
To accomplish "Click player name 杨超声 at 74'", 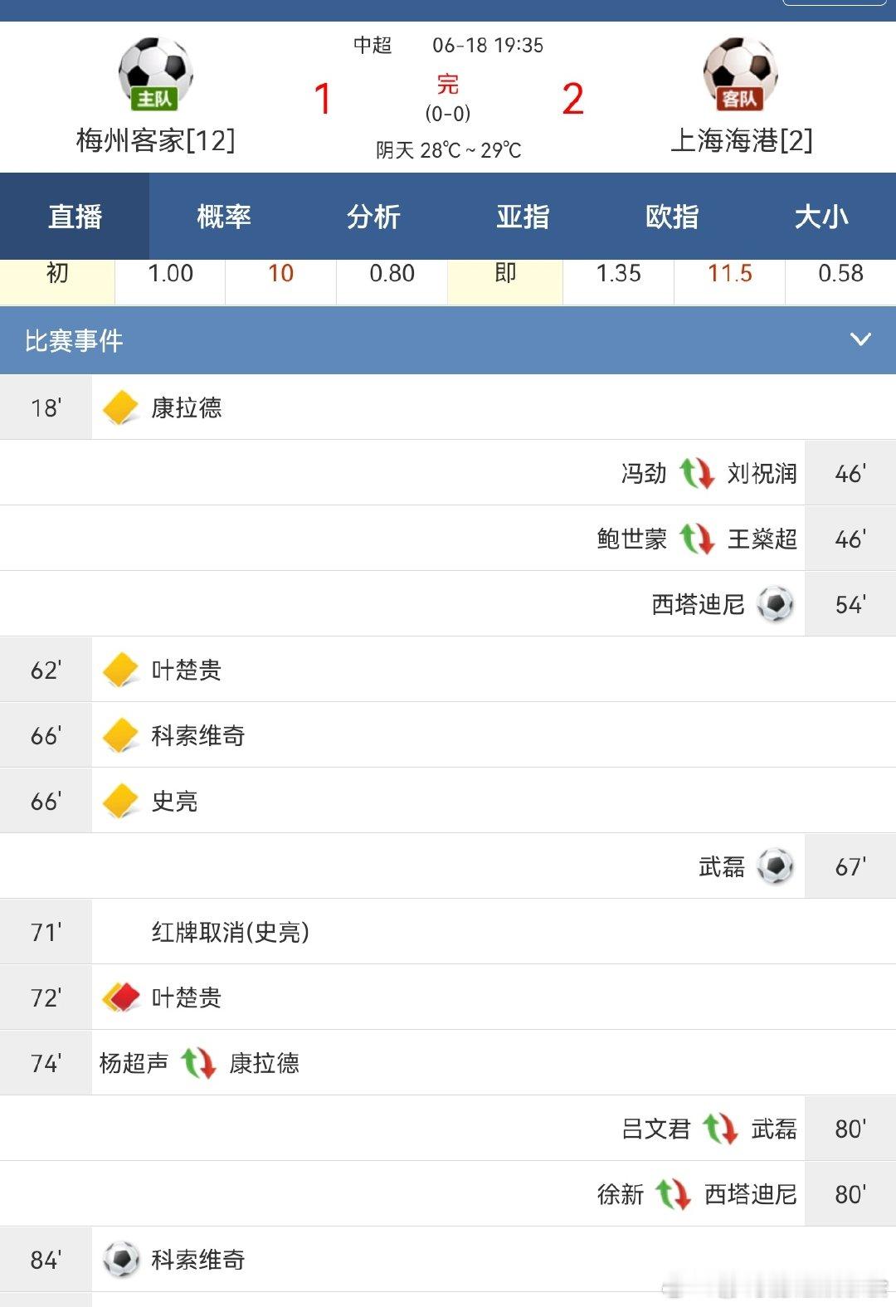I will click(x=134, y=1063).
